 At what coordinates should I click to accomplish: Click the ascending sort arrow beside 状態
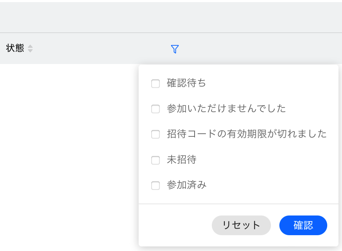click(x=30, y=46)
